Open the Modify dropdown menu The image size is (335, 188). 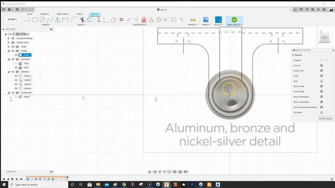click(x=82, y=25)
